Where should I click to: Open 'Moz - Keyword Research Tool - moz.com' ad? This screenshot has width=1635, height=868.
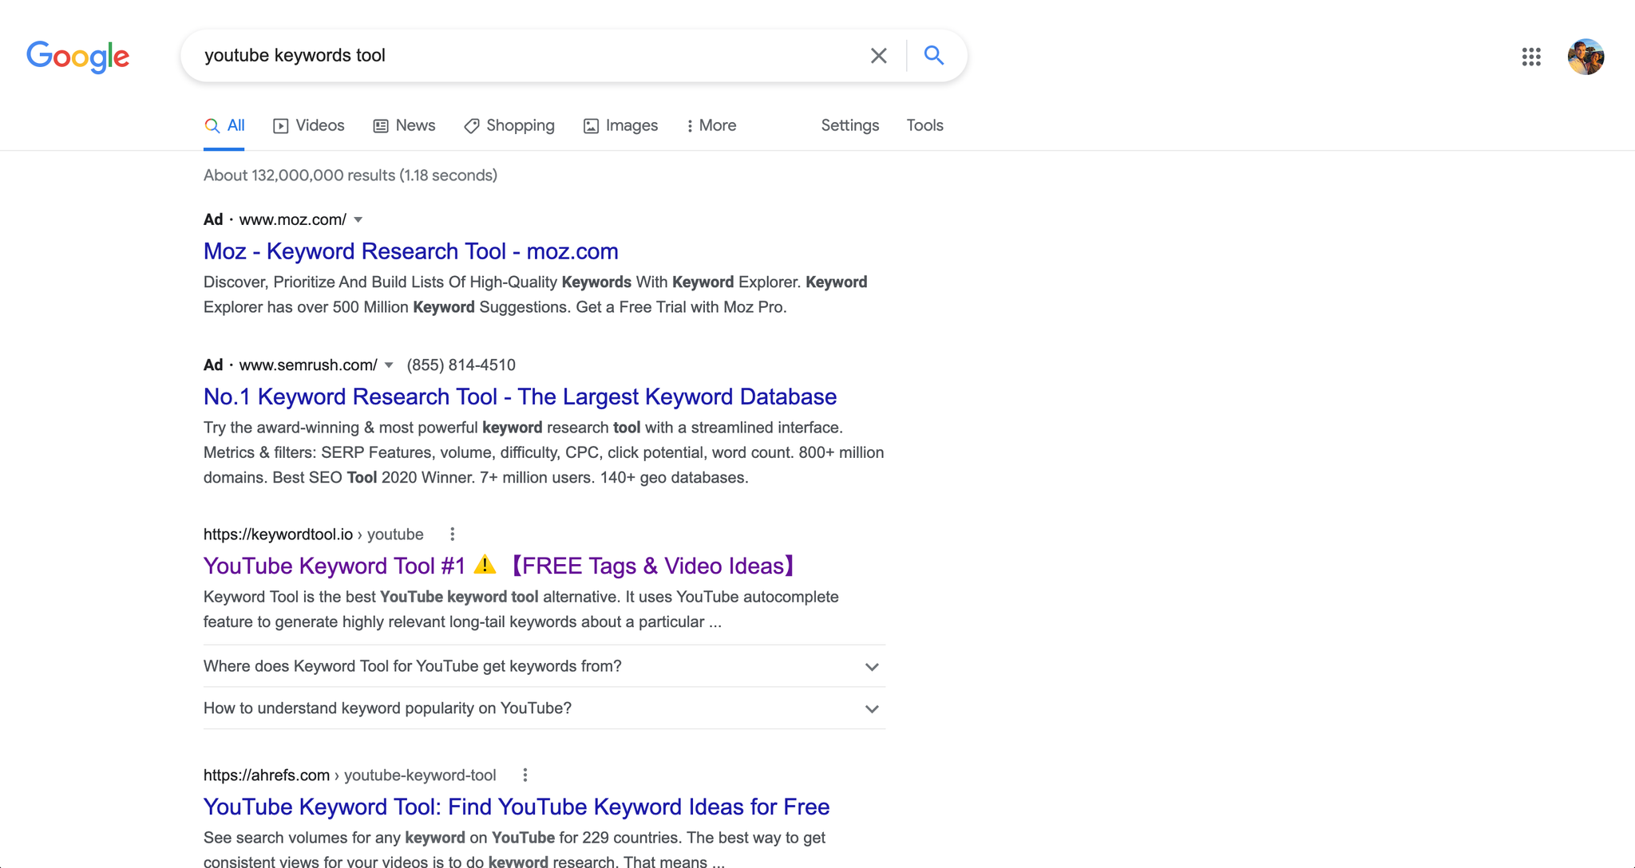[x=411, y=251]
